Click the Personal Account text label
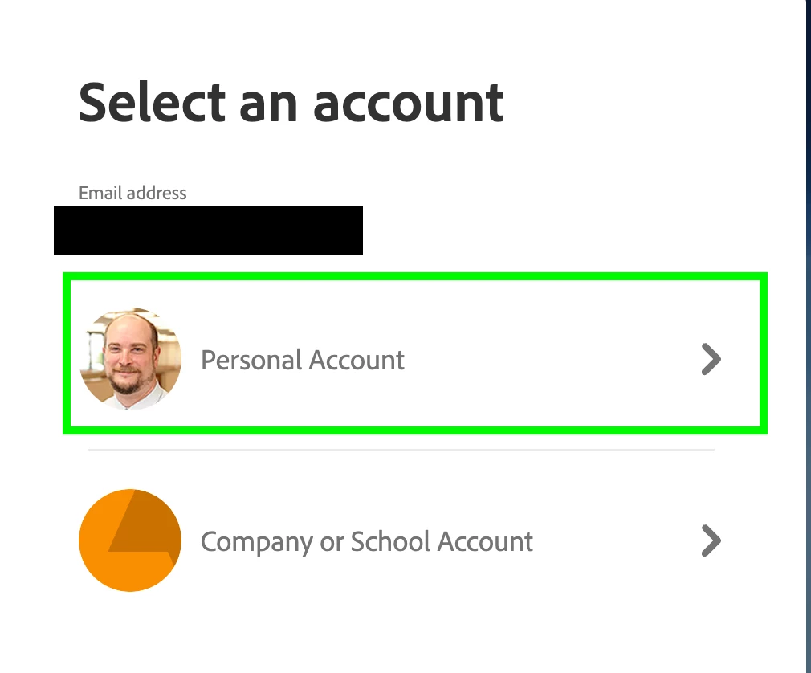811x673 pixels. (303, 360)
